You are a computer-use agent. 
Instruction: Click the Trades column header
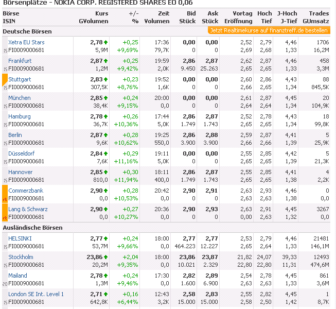(x=319, y=13)
